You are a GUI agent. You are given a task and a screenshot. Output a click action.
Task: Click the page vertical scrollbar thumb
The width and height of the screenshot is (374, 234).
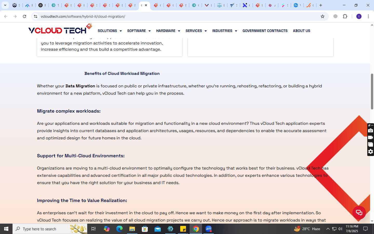tap(372, 92)
